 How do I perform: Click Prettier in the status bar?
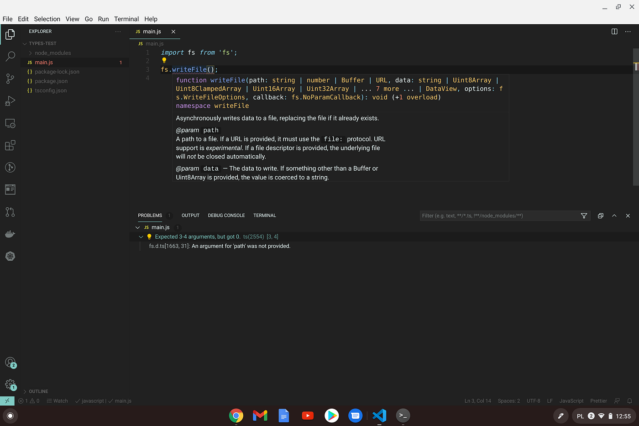[598, 400]
